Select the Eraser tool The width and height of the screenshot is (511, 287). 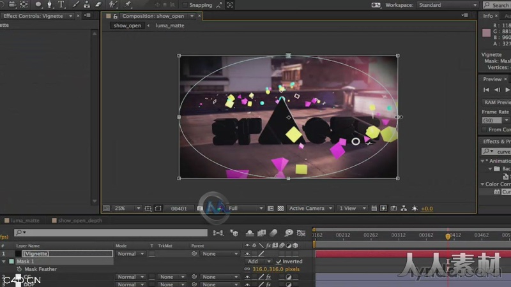[98, 4]
